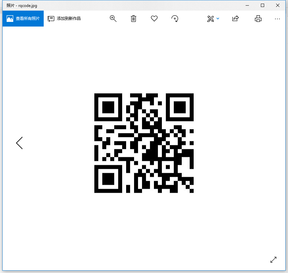Viewport: 288px width, 273px height.
Task: Delete the photo using trash icon
Action: pyautogui.click(x=133, y=18)
